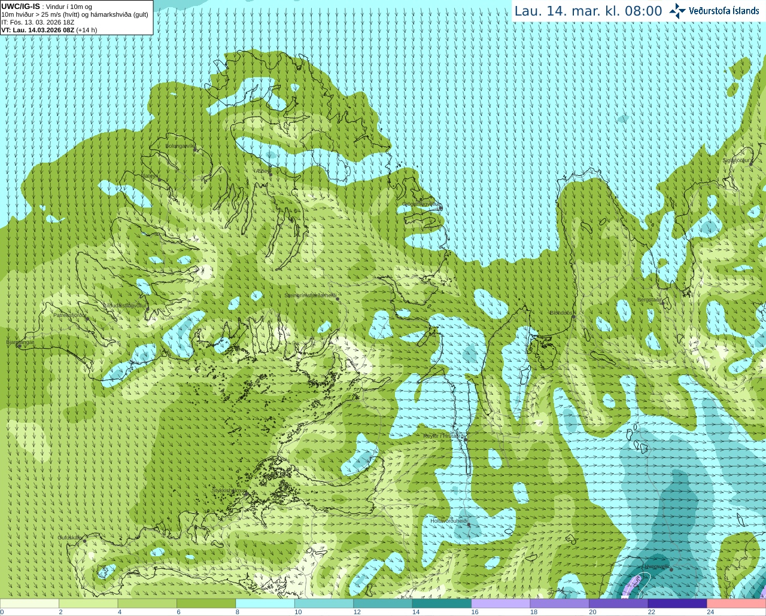The height and width of the screenshot is (616, 766).
Task: Pick the 16–18 m/s lavender swatch
Action: [x=501, y=603]
